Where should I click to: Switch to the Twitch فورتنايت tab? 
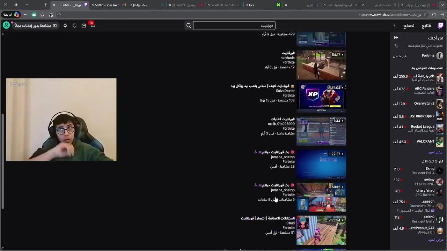coord(70,5)
